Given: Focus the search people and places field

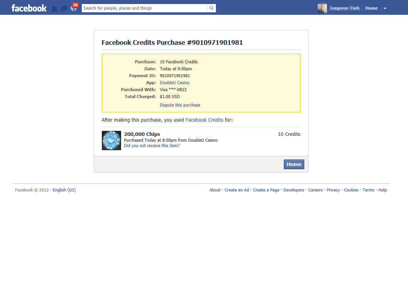Looking at the screenshot, I should [145, 8].
